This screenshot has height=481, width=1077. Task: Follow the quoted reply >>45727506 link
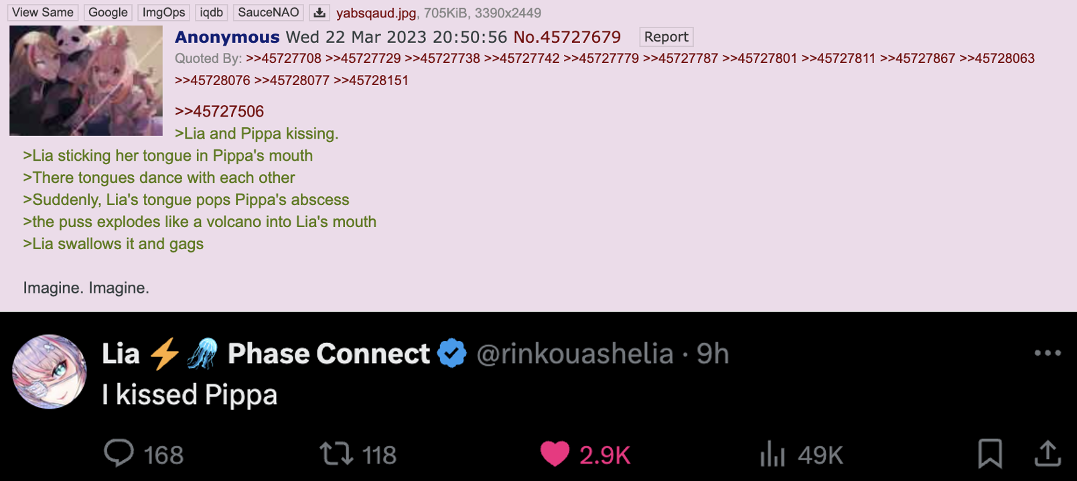[x=219, y=111]
